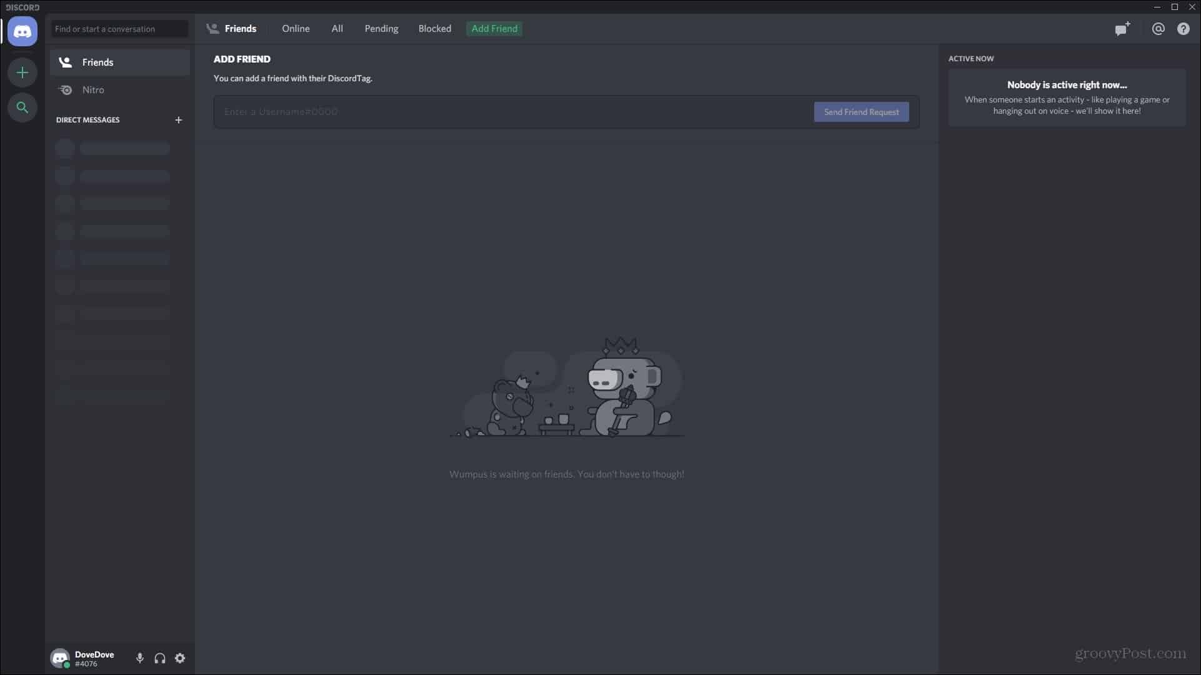This screenshot has width=1201, height=675.
Task: Toggle your online status via the avatar
Action: [60, 658]
